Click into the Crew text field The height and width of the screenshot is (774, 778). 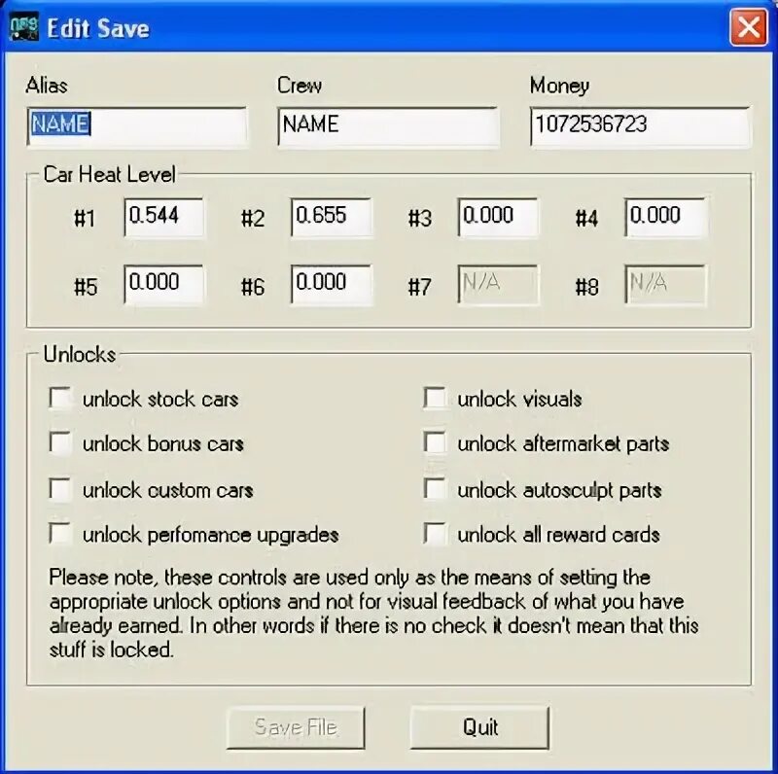pos(388,126)
